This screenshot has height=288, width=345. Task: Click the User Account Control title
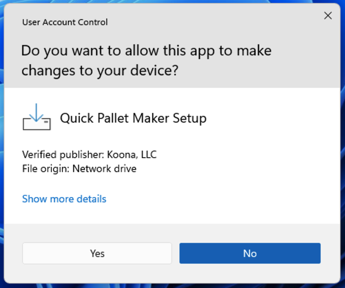(x=65, y=22)
